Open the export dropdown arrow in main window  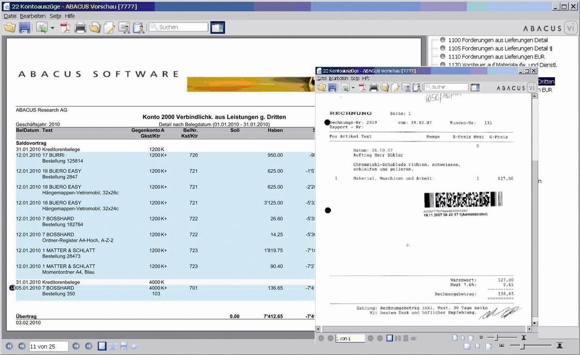pos(52,28)
